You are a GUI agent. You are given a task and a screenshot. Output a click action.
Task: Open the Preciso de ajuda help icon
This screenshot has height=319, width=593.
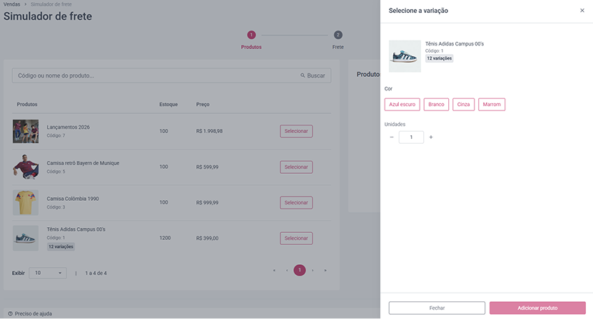click(10, 314)
